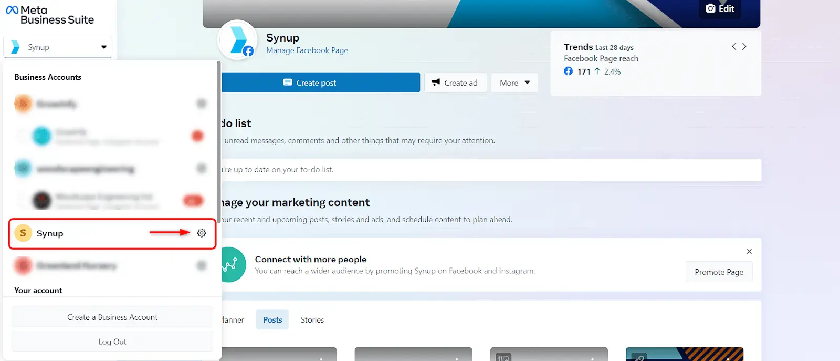This screenshot has height=361, width=840.
Task: Click the Connect with more people heading
Action: (x=311, y=259)
